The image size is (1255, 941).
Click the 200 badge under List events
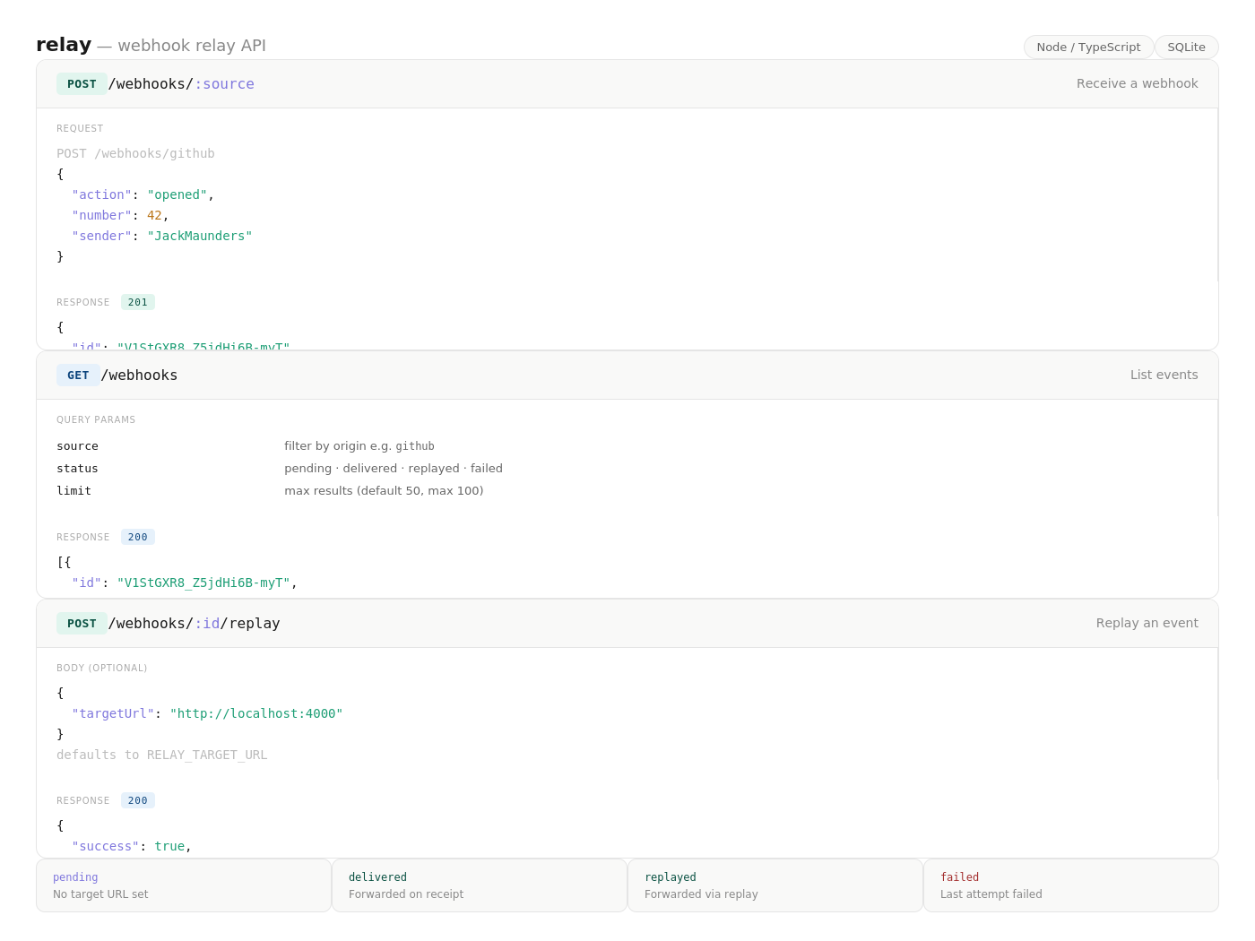click(138, 537)
